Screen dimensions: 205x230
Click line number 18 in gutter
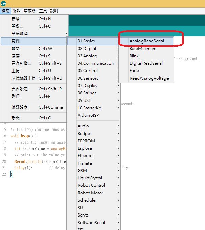[x=4, y=149]
